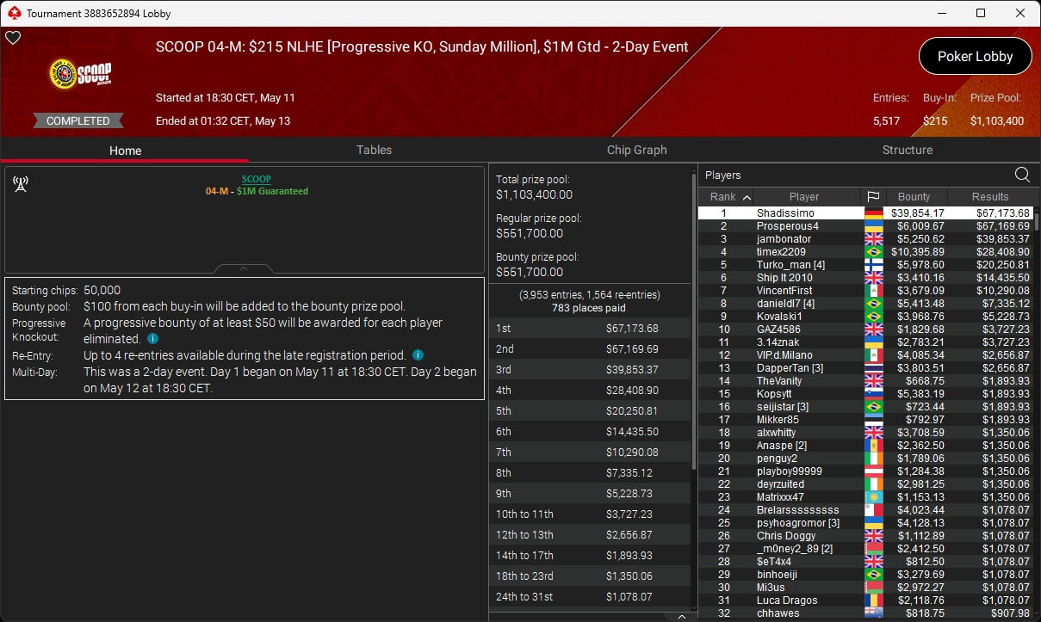Screen dimensions: 1041x622
Task: Select player $eT4x4
Action: click(x=774, y=562)
